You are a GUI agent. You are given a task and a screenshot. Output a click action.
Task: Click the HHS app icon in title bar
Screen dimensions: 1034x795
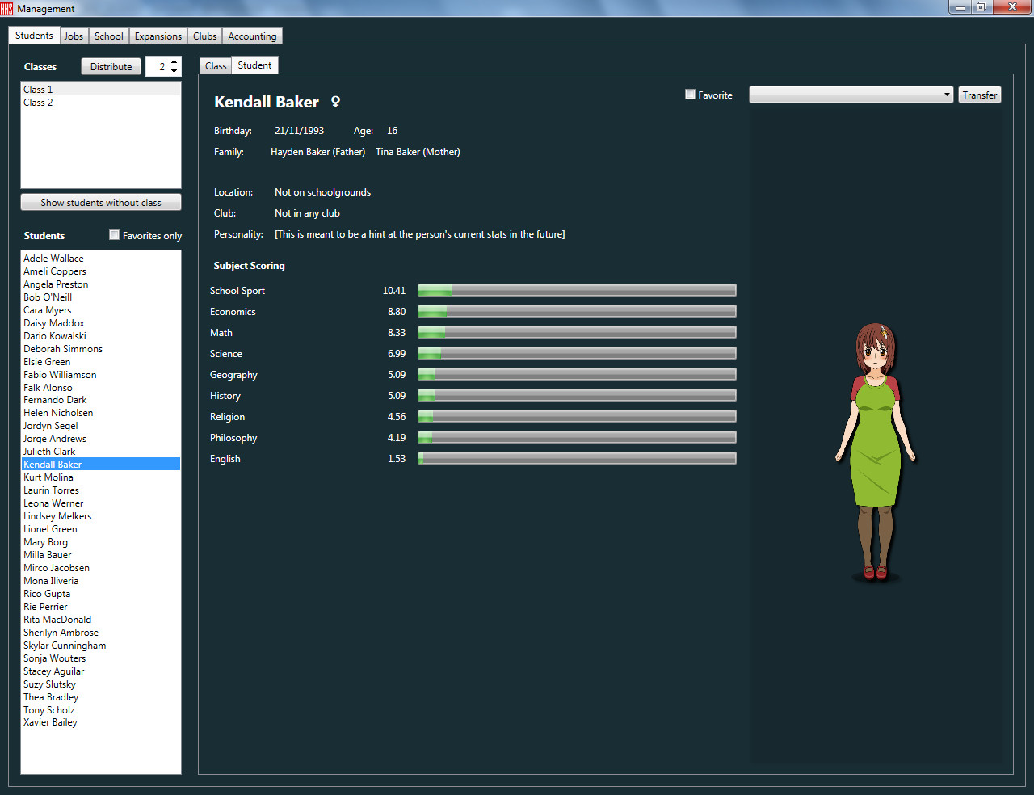6,8
